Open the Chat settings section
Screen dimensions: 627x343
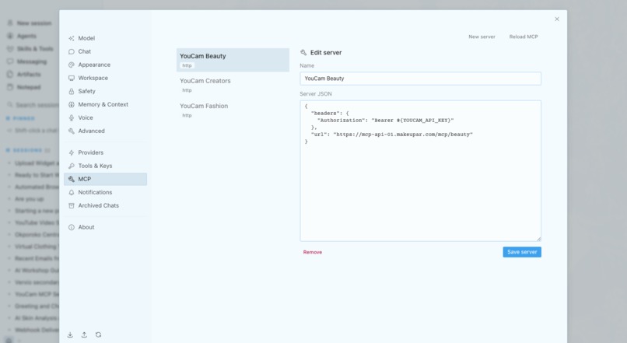coord(105,51)
